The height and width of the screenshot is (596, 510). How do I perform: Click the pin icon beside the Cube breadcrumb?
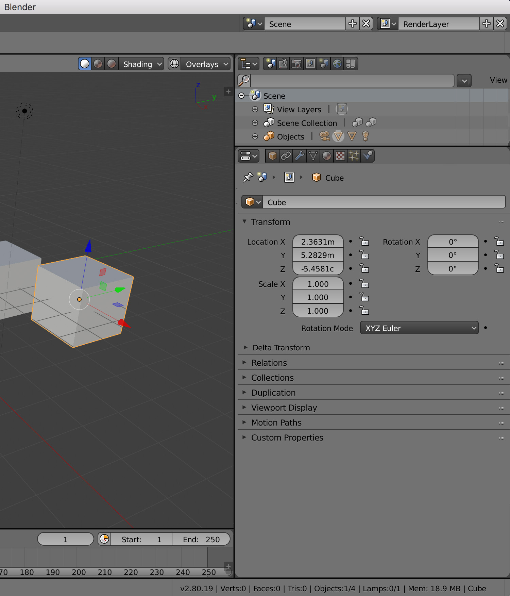click(248, 177)
